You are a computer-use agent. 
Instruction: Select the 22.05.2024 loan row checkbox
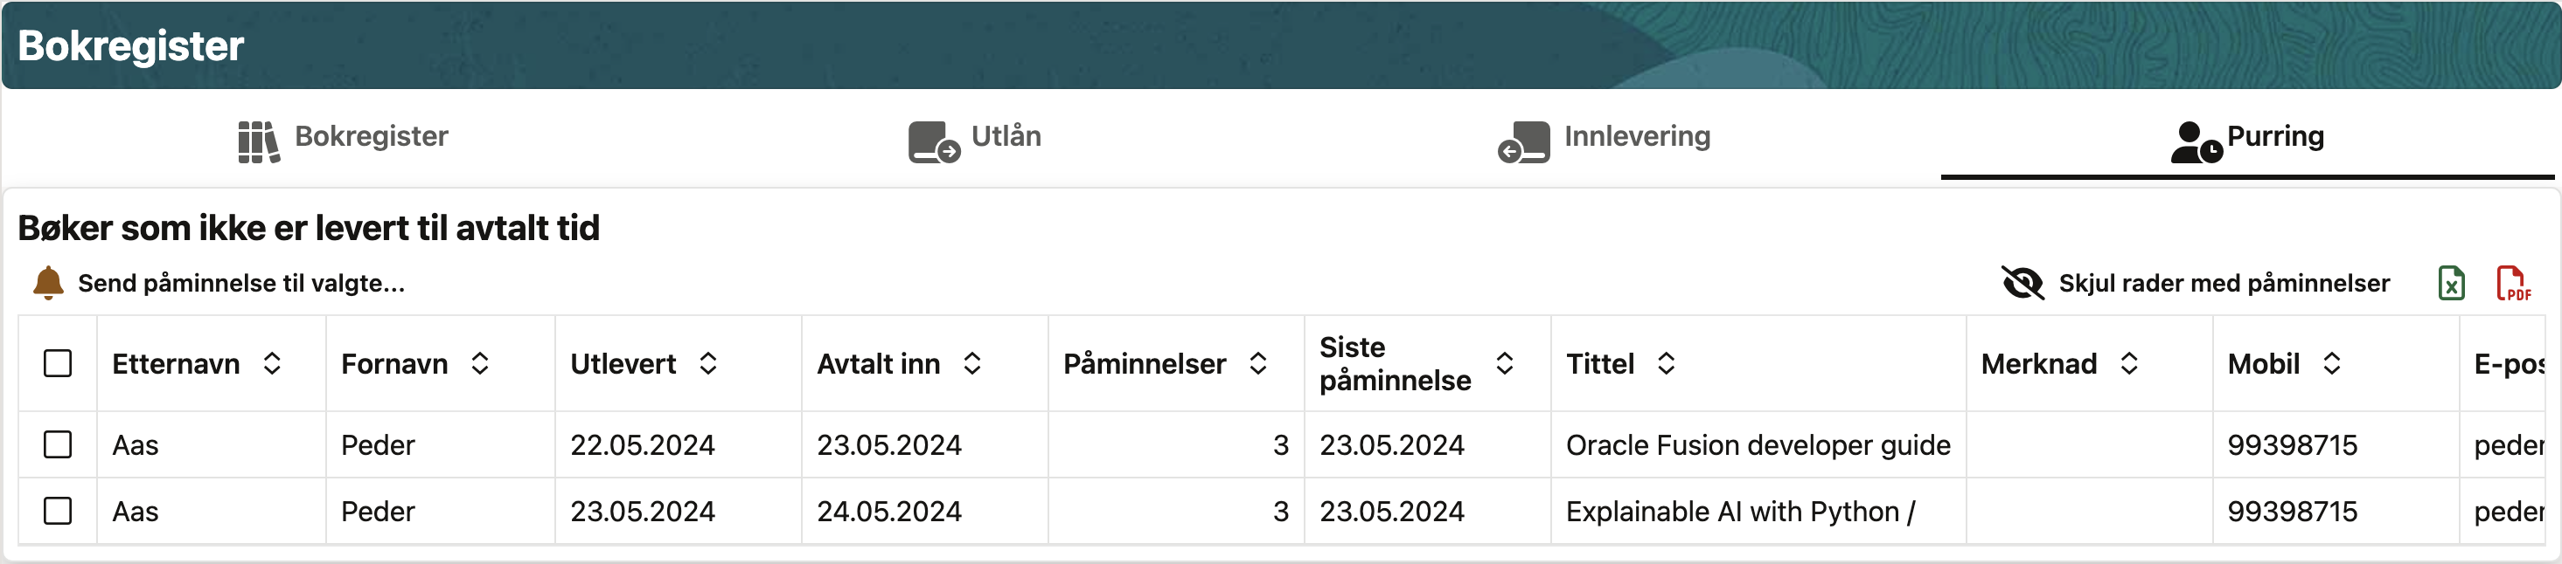click(58, 445)
